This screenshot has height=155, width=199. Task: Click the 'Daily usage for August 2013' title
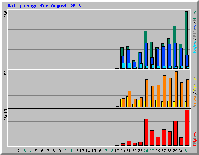44,6
